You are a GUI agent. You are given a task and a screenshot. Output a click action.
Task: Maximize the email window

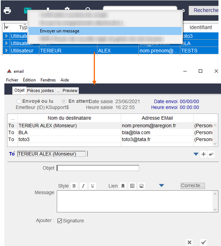(x=200, y=71)
